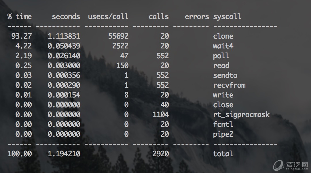Select the pipe2 syscall entry

coord(223,134)
